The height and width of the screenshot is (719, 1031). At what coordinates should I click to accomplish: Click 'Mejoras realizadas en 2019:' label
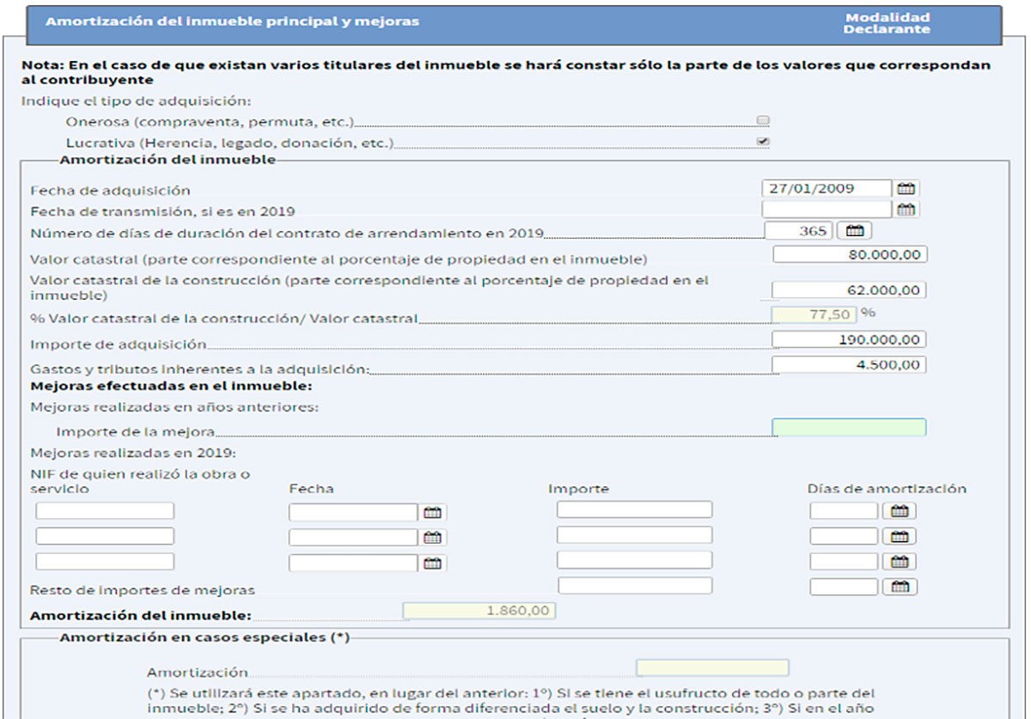(x=132, y=453)
